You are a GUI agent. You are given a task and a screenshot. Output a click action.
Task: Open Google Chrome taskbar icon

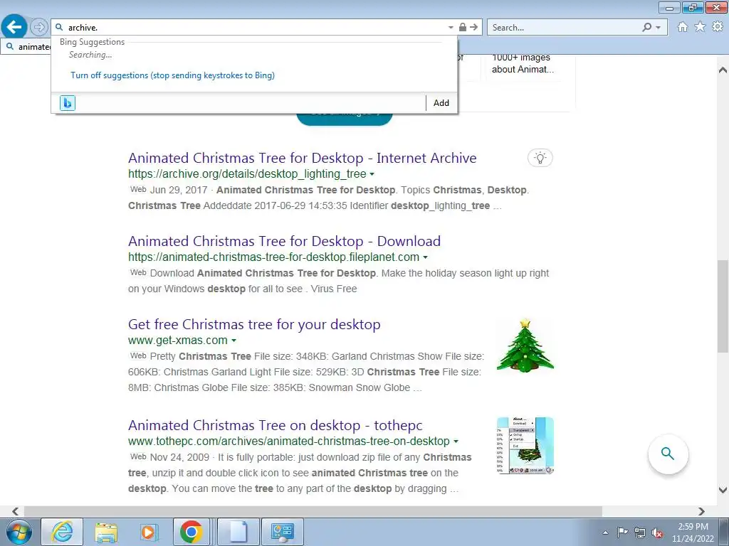click(192, 532)
